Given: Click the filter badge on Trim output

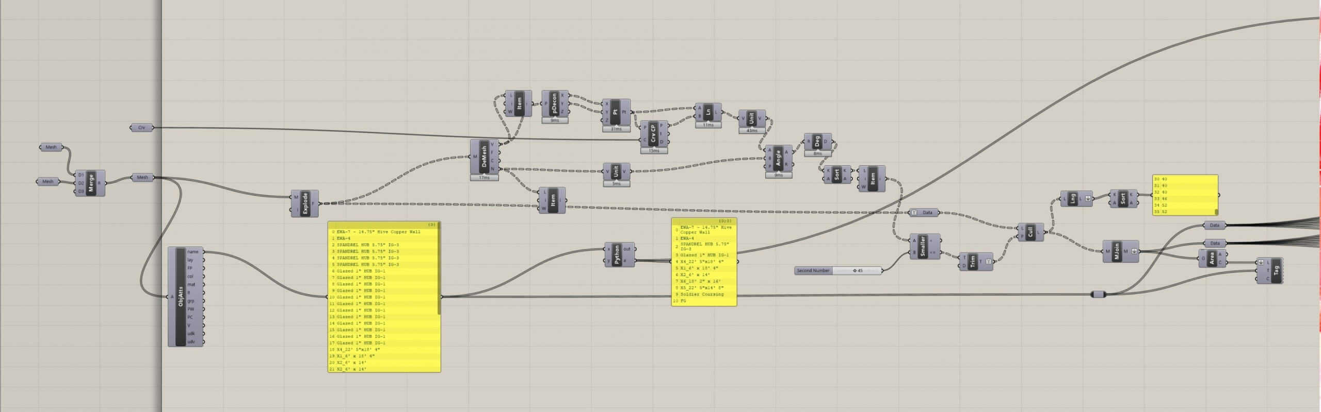Looking at the screenshot, I should point(988,262).
